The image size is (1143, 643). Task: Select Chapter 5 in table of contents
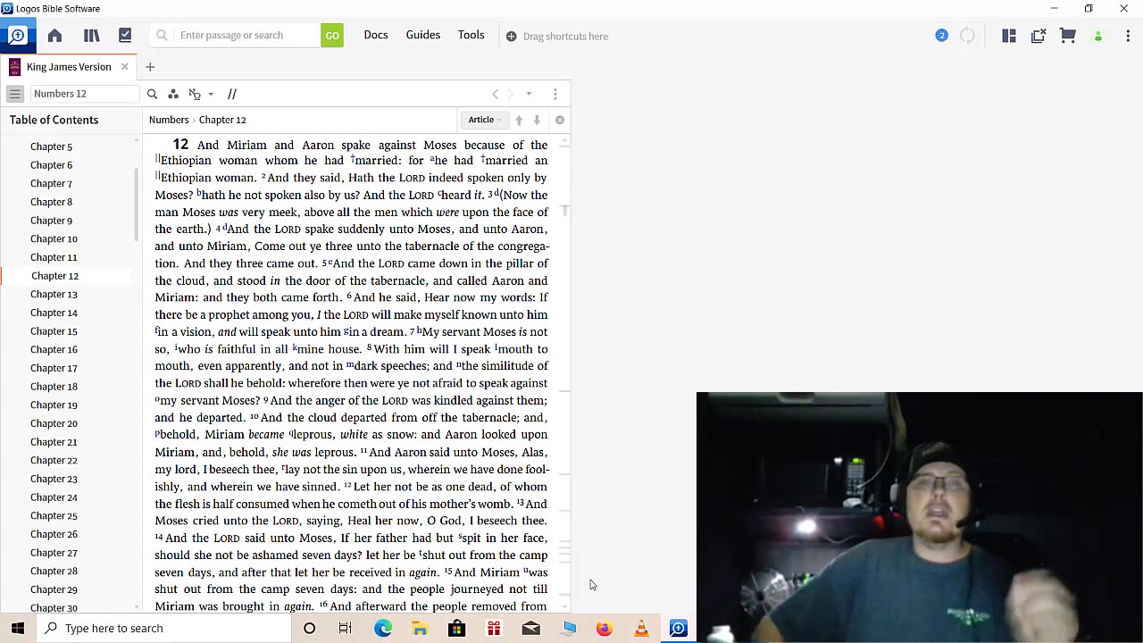51,146
